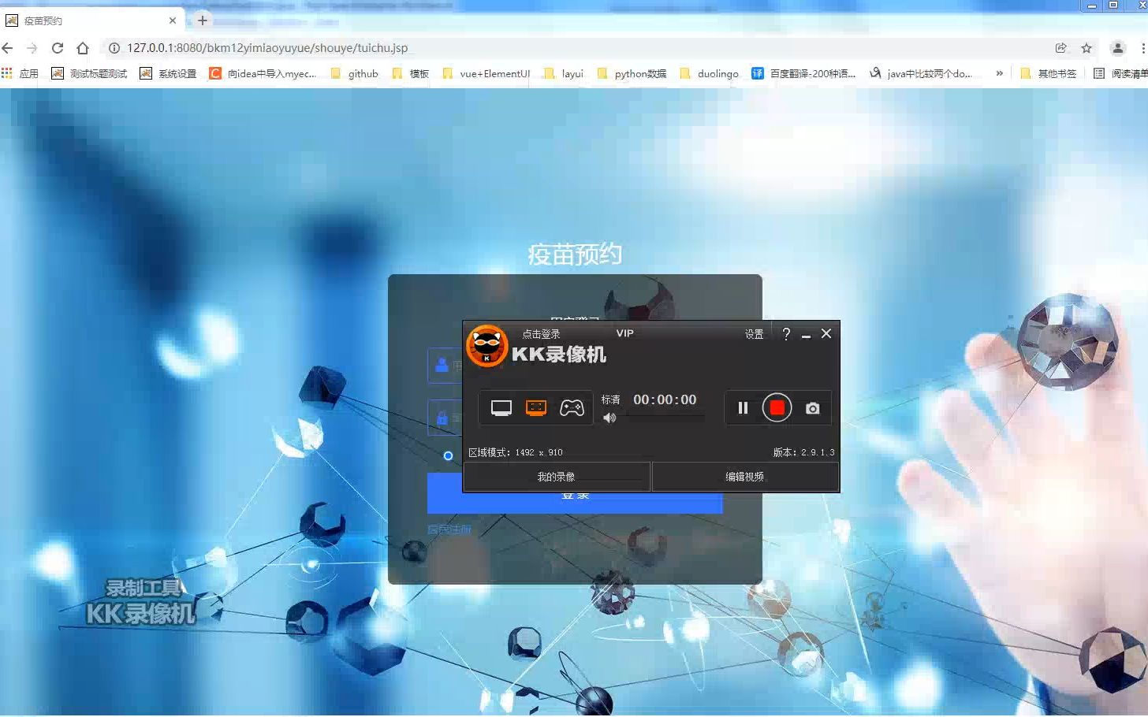This screenshot has width=1148, height=717.
Task: Open 应用 apps shortcut in bookmarks bar
Action: point(20,73)
